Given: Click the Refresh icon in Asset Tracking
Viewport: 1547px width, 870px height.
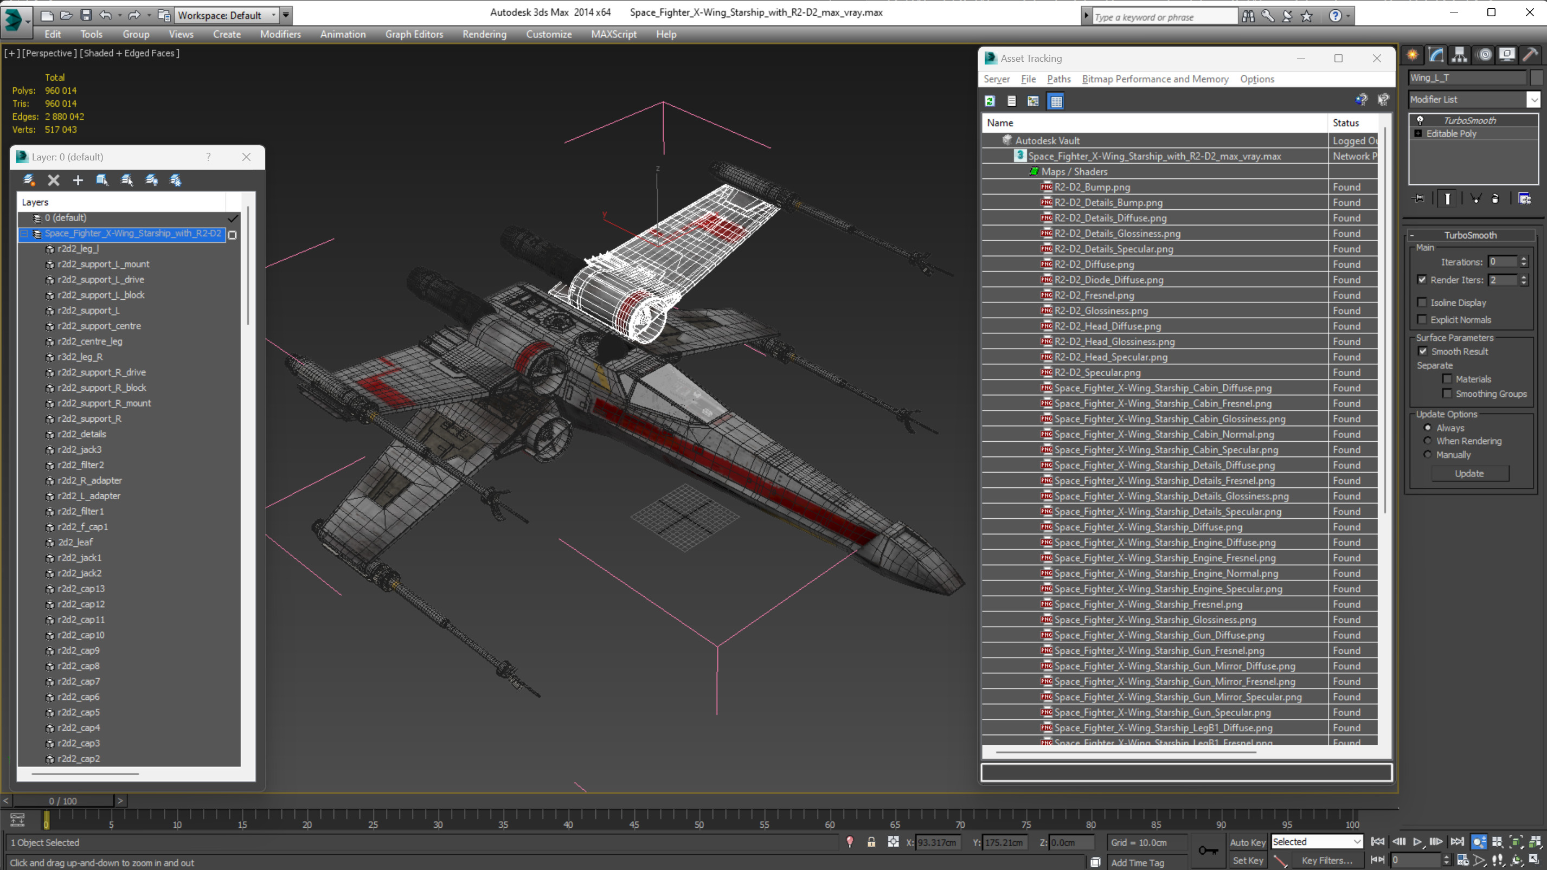Looking at the screenshot, I should pos(990,101).
